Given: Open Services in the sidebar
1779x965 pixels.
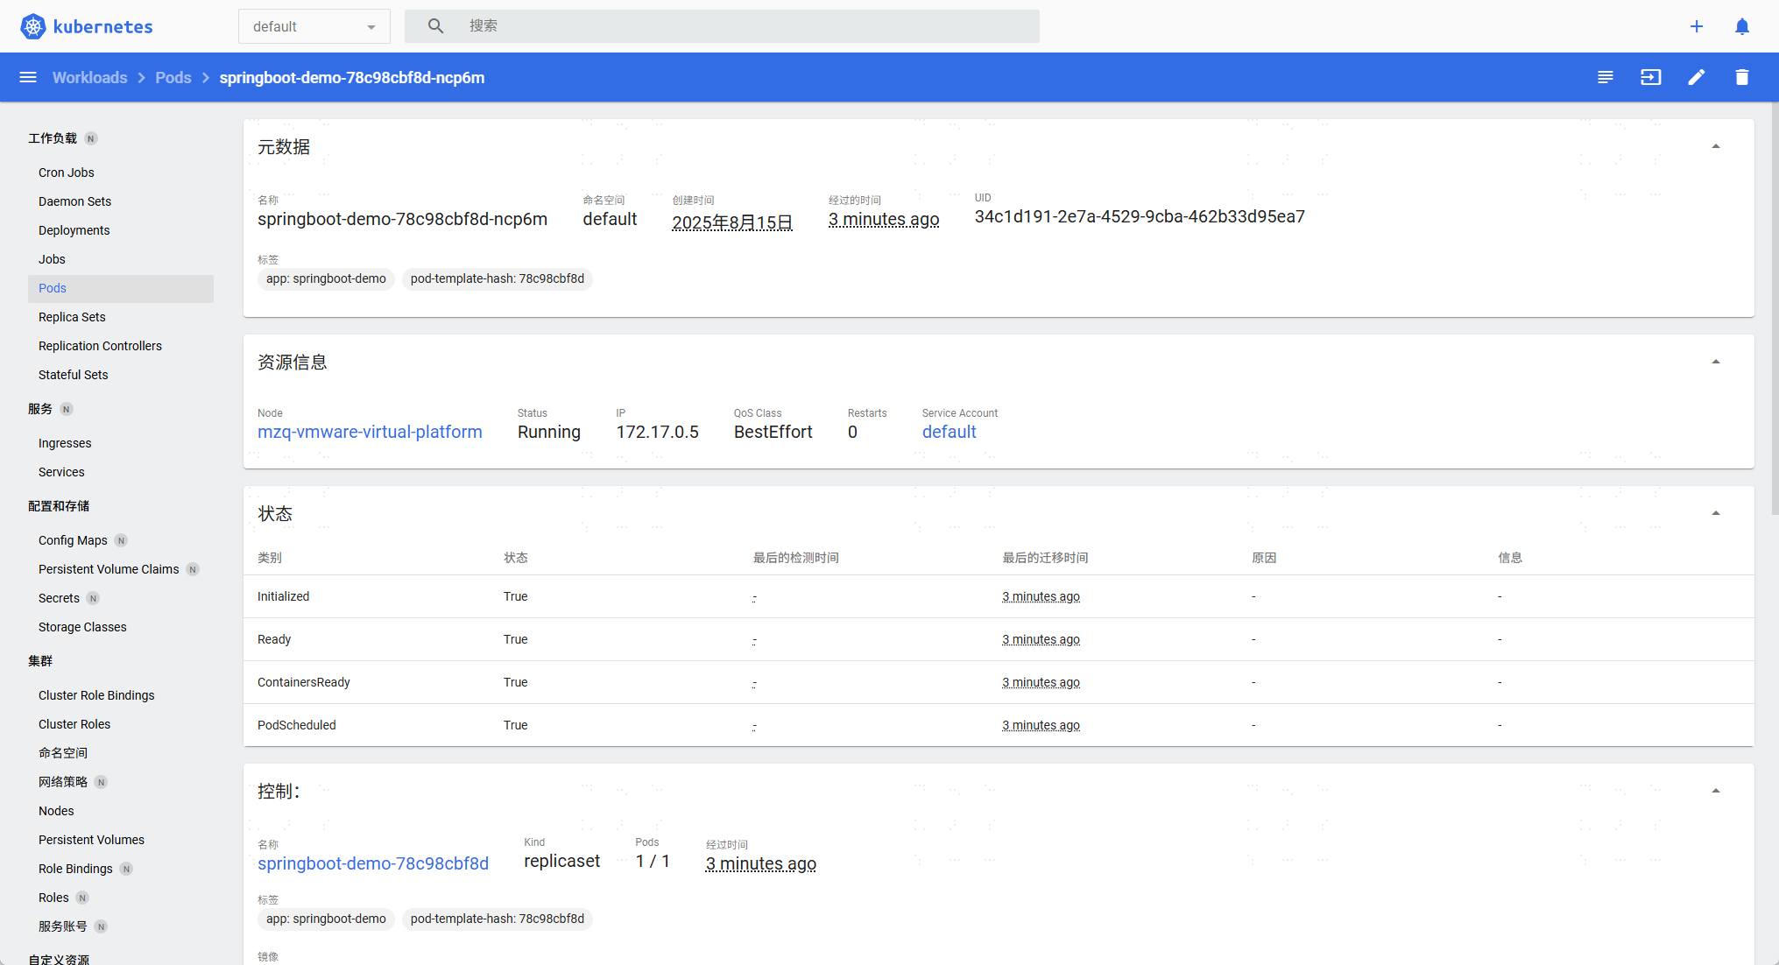Looking at the screenshot, I should click(x=61, y=472).
